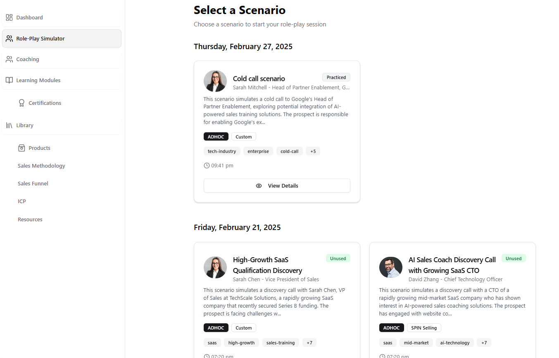Screen dimensions: 559x358
Task: Click the Coaching sidebar icon
Action: [9, 59]
